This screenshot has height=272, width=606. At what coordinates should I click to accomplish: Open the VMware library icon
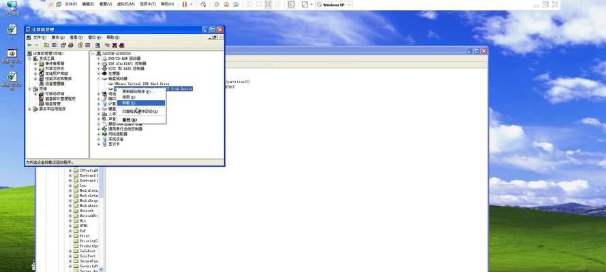click(59, 4)
